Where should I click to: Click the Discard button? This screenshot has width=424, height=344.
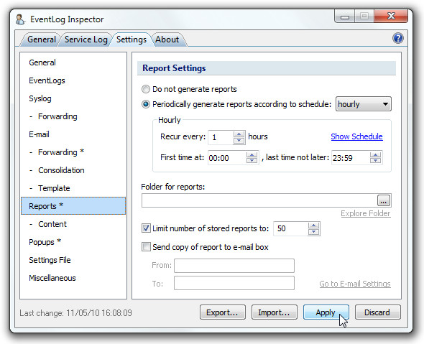click(377, 312)
